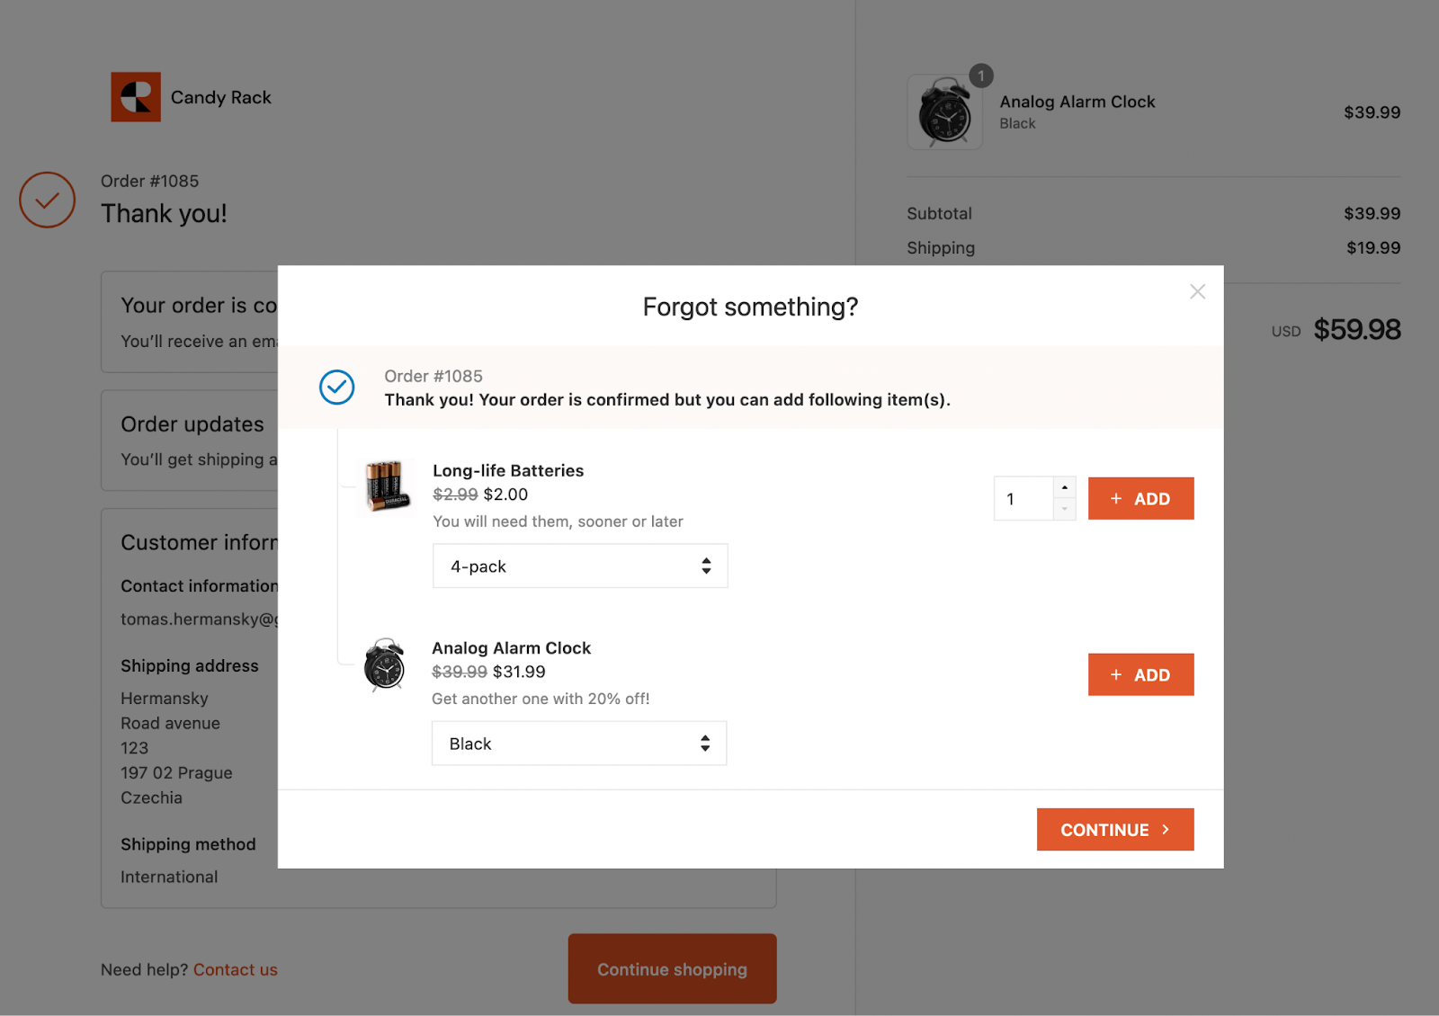Image resolution: width=1439 pixels, height=1016 pixels.
Task: Open the Black color dropdown
Action: pos(579,744)
